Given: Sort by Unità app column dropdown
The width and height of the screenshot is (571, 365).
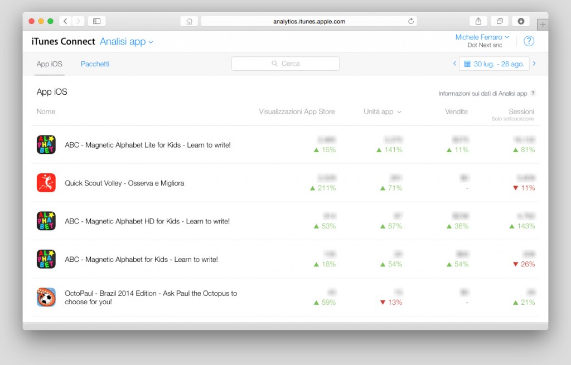Looking at the screenshot, I should 383,111.
